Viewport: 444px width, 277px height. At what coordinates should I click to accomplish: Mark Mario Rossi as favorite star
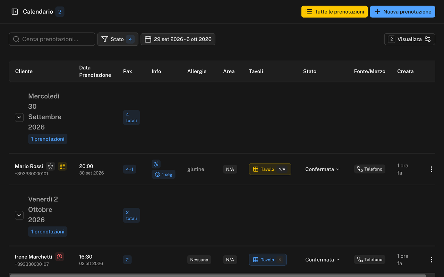click(51, 166)
